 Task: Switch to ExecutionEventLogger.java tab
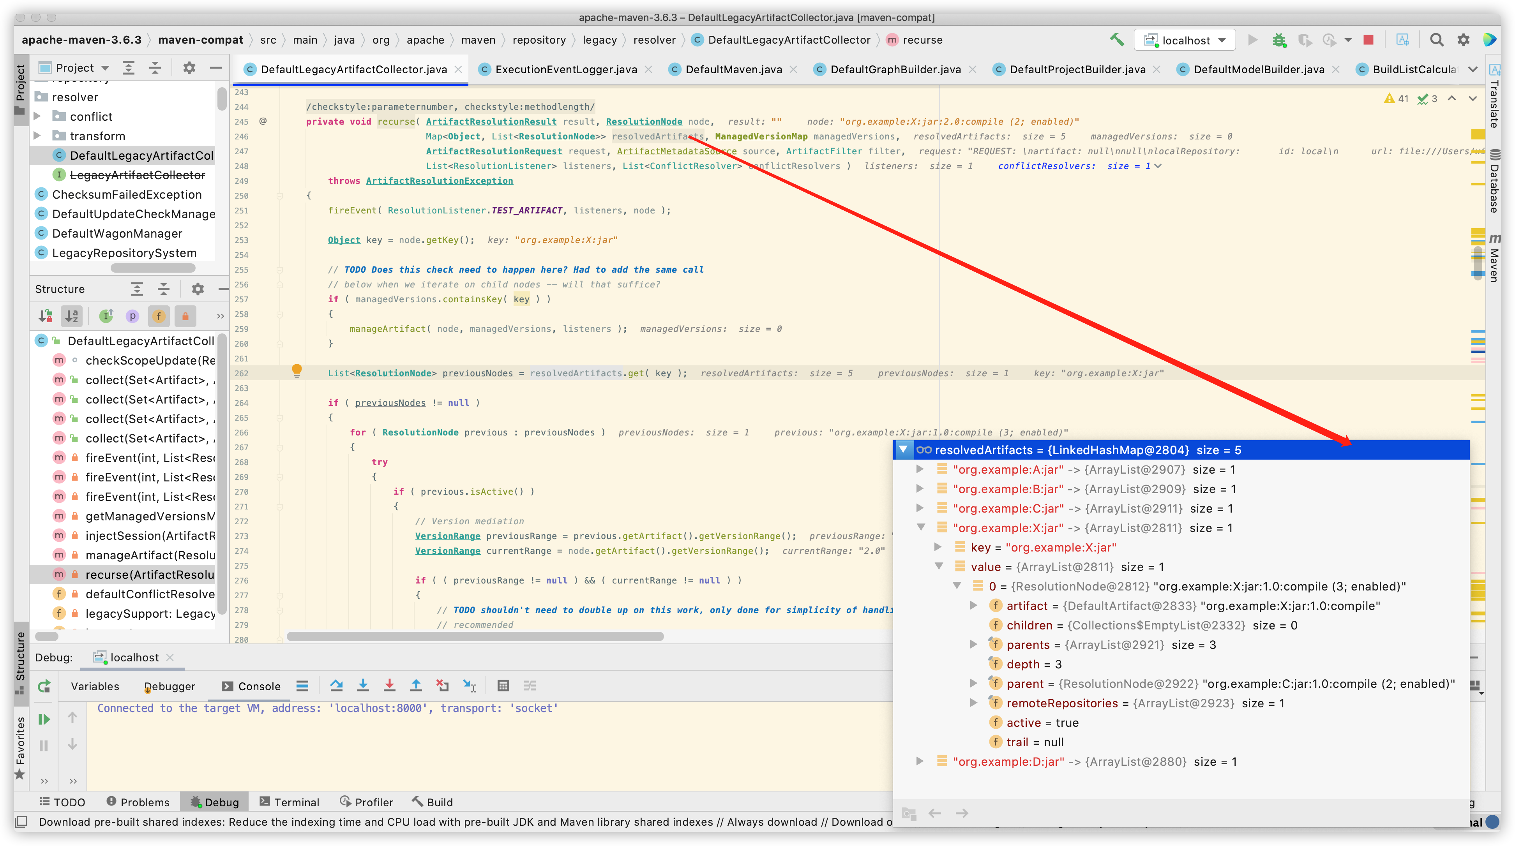coord(566,69)
